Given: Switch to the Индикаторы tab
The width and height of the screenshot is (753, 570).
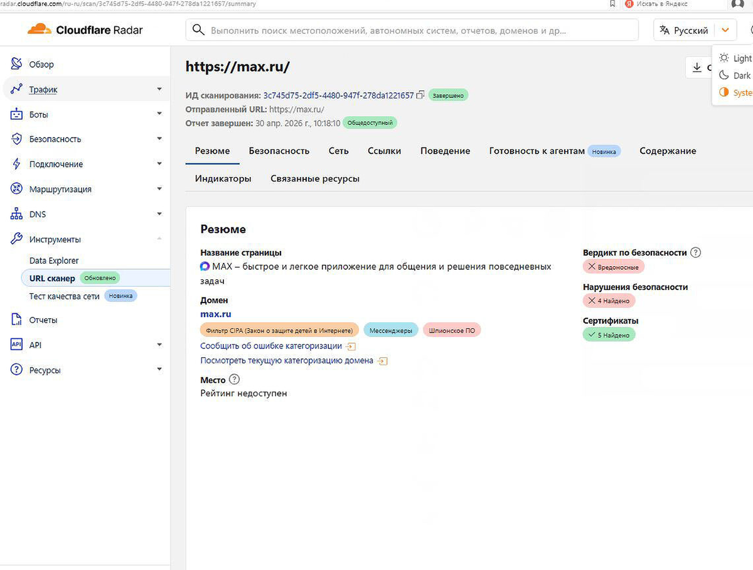Looking at the screenshot, I should (x=223, y=178).
